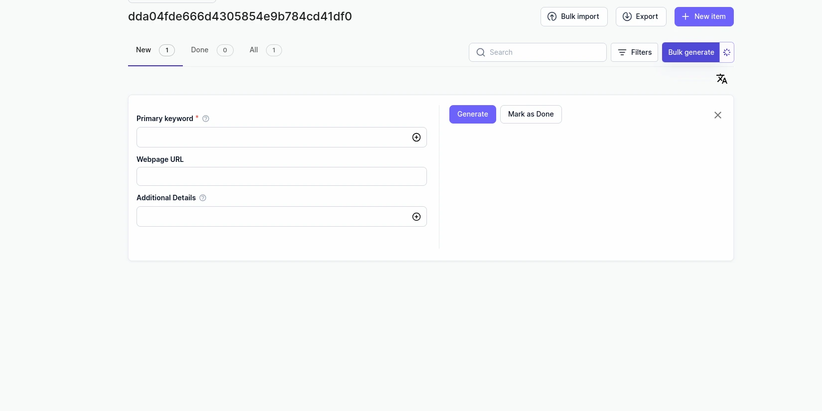Screen dimensions: 822x411
Task: Click into the Search box
Action: coord(543,52)
